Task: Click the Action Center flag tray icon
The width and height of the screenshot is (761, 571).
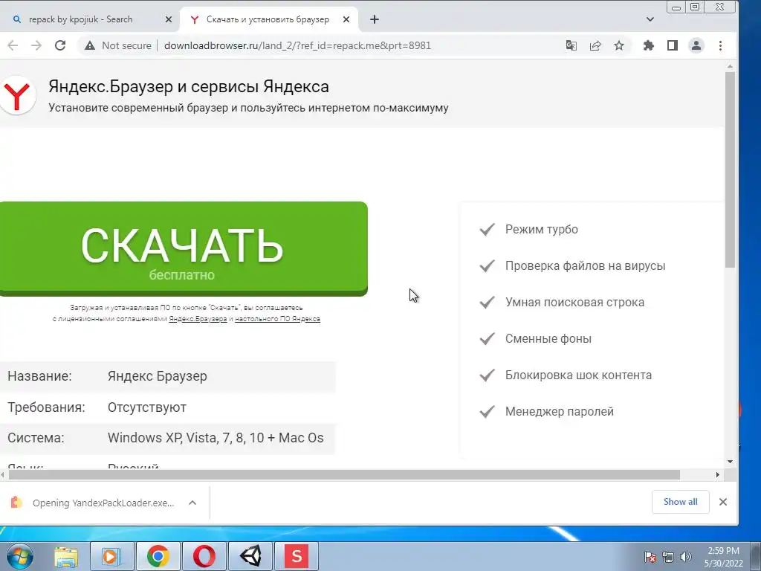Action: [x=650, y=557]
